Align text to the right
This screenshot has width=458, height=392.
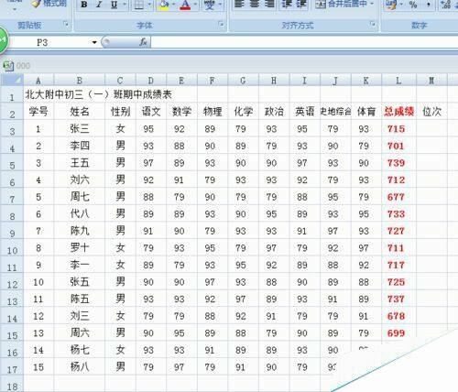269,4
